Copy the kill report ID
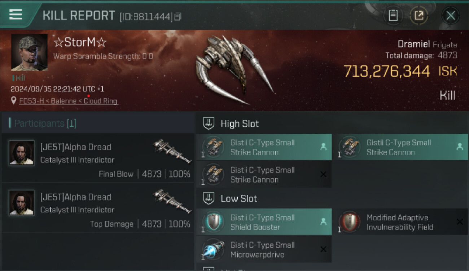Screen dimensions: 469x271 pos(178,16)
